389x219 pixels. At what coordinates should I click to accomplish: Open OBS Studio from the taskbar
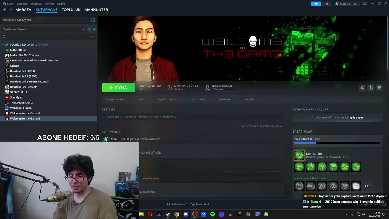(195, 214)
